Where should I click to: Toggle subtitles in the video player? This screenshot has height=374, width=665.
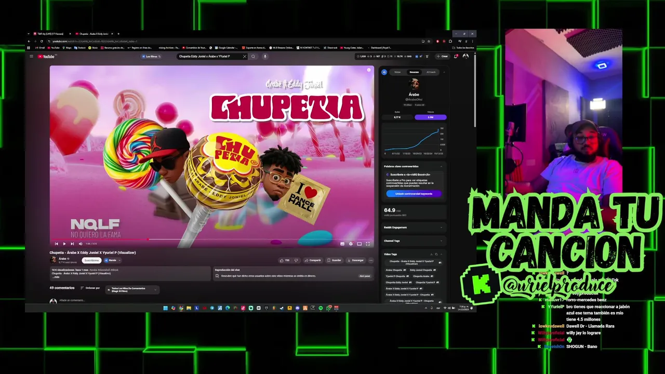point(342,244)
